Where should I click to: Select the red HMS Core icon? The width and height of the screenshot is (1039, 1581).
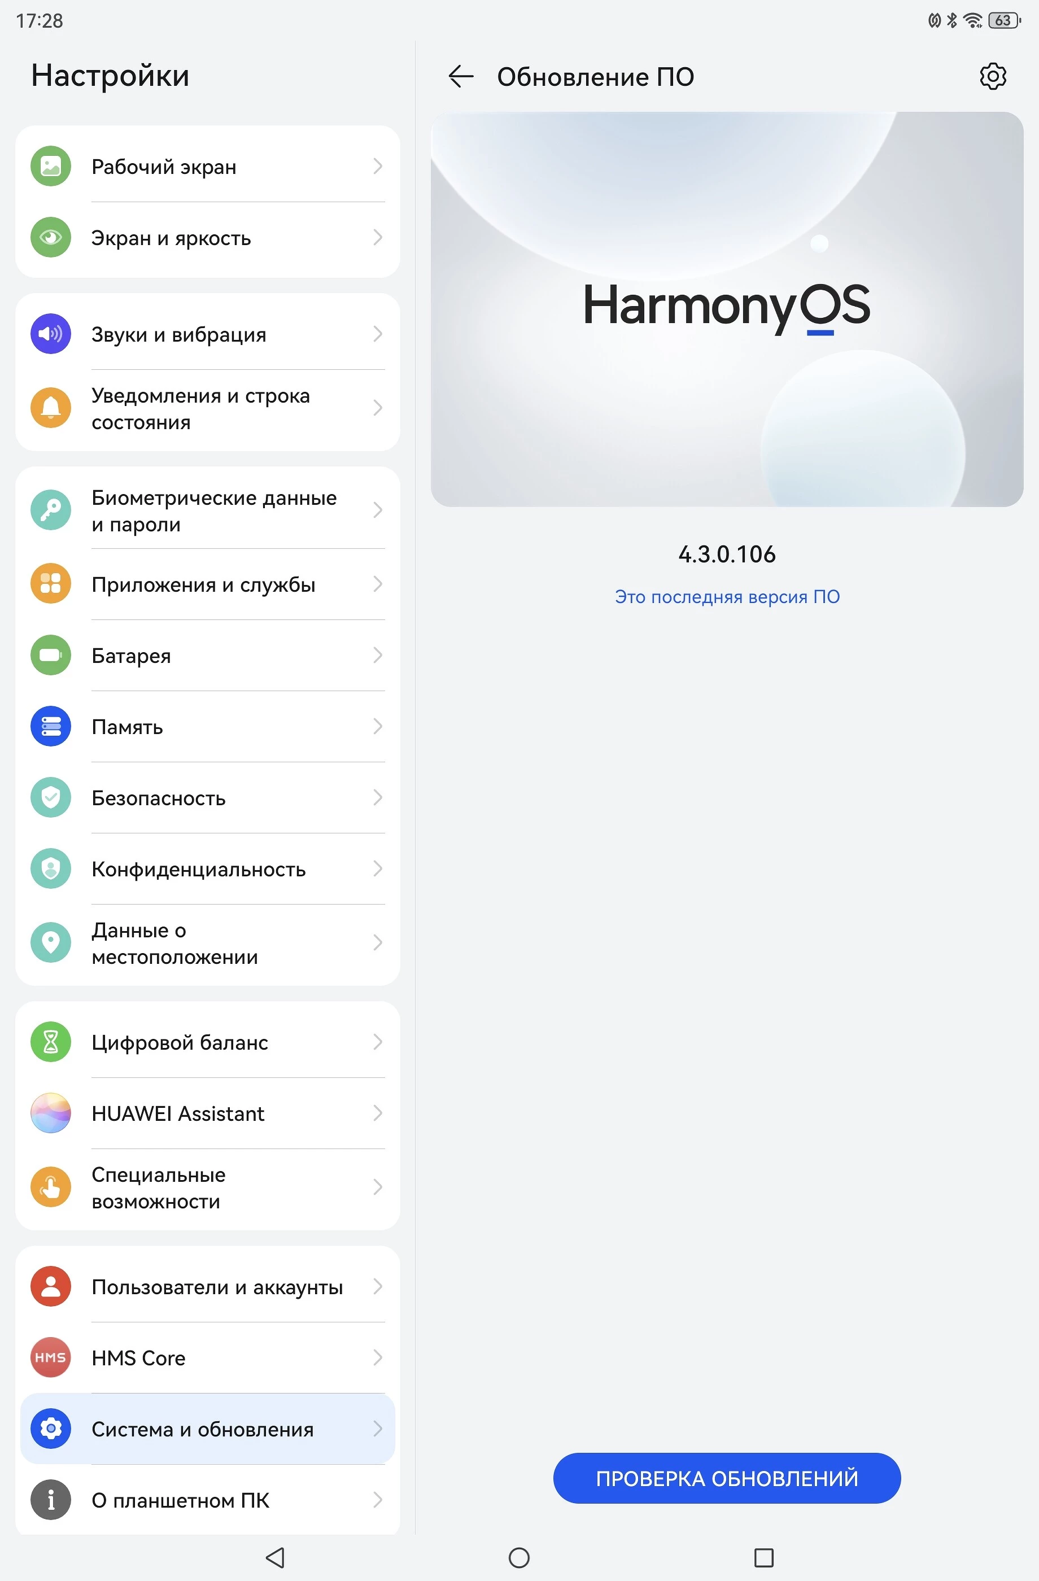point(50,1357)
